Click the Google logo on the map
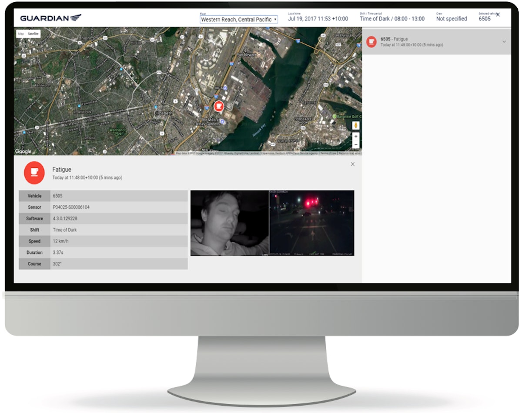The height and width of the screenshot is (413, 522). tap(23, 151)
